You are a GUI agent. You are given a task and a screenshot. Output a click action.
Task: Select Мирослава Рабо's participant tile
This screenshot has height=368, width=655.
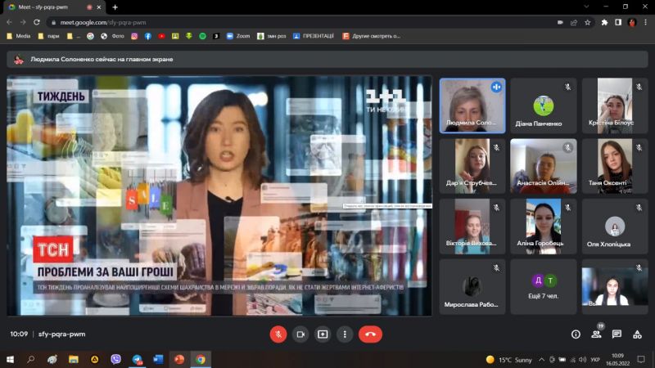472,287
